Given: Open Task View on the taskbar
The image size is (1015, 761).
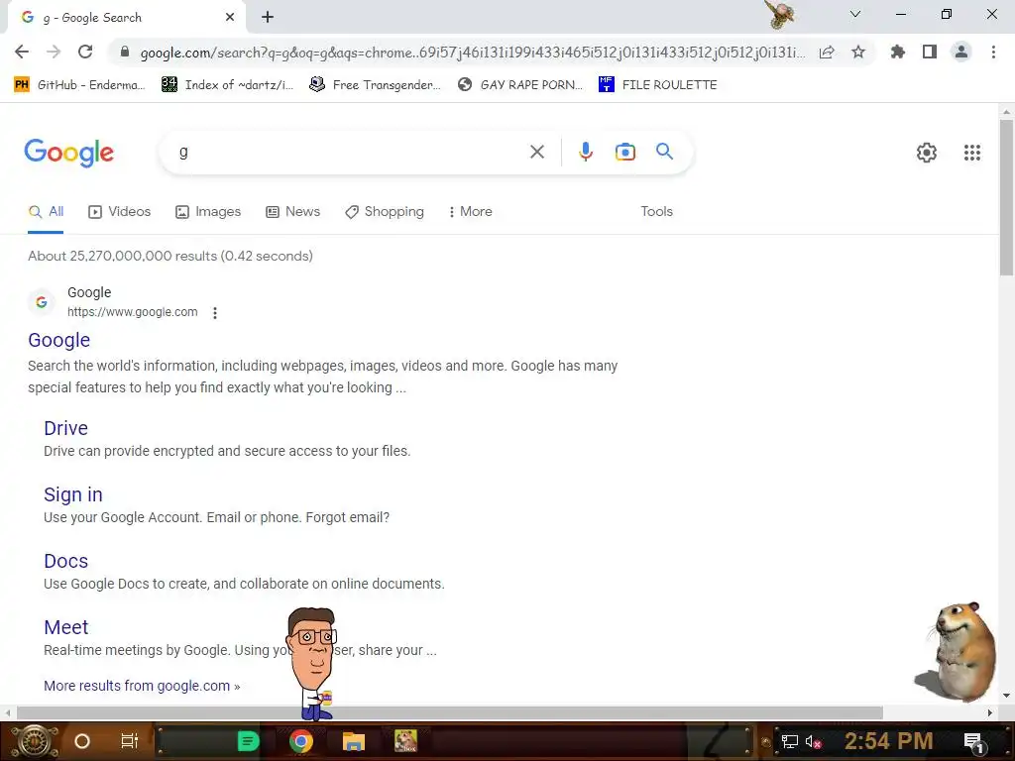Looking at the screenshot, I should click(x=130, y=741).
